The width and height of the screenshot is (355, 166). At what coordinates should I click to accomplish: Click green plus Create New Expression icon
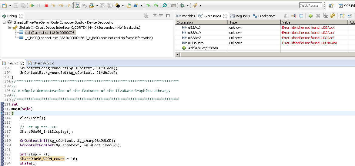[x=311, y=16]
